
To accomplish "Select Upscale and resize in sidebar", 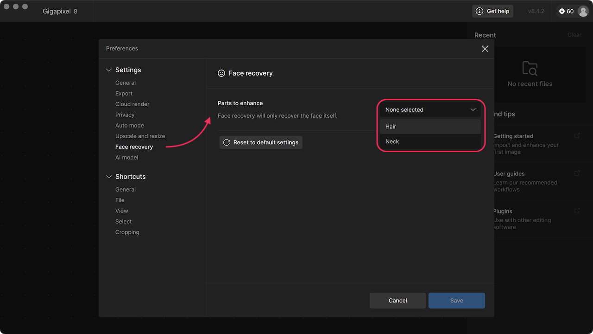I will click(x=140, y=136).
